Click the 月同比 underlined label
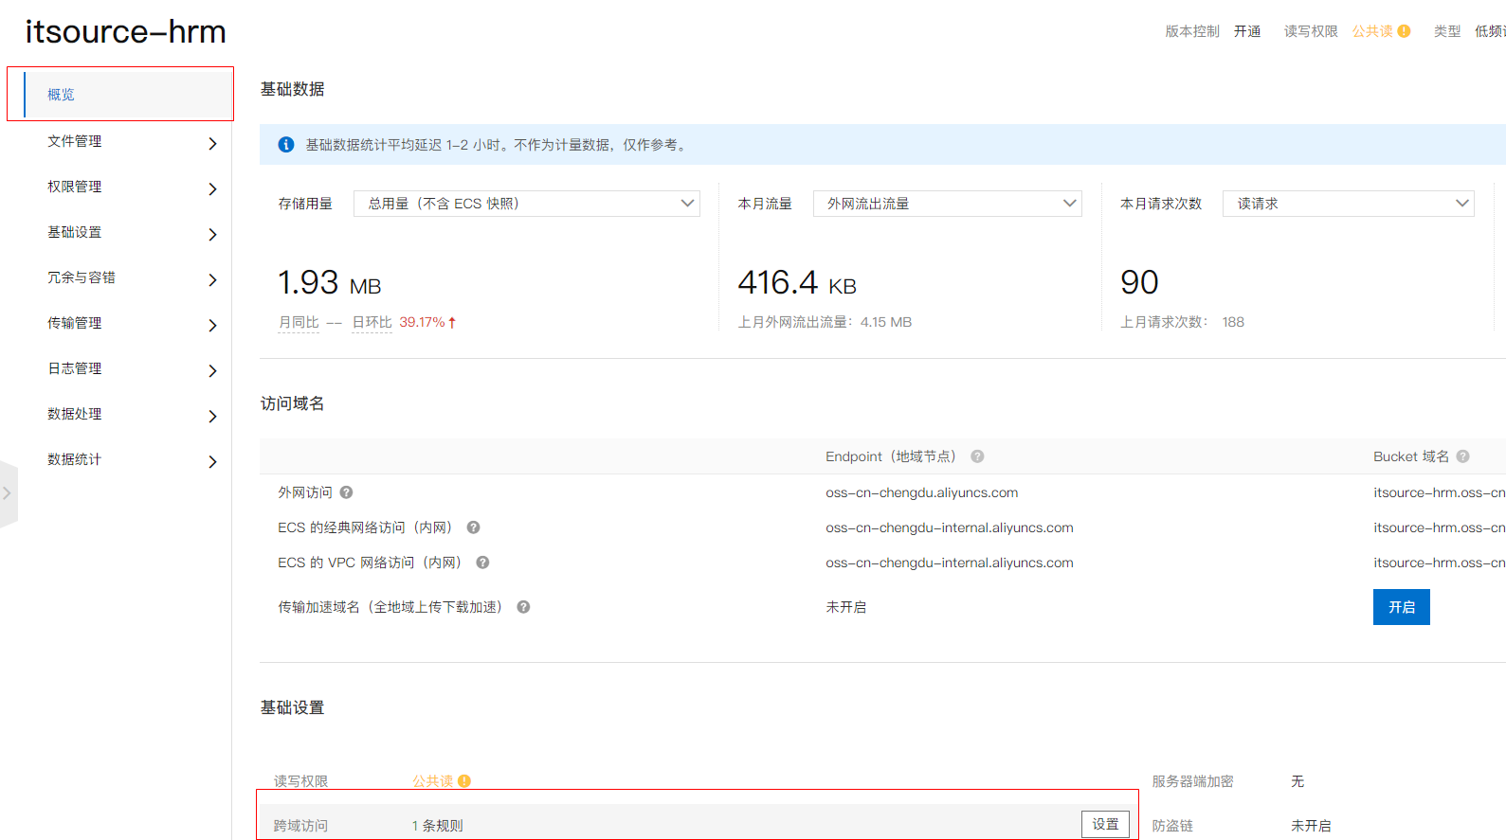This screenshot has width=1506, height=840. pos(299,323)
